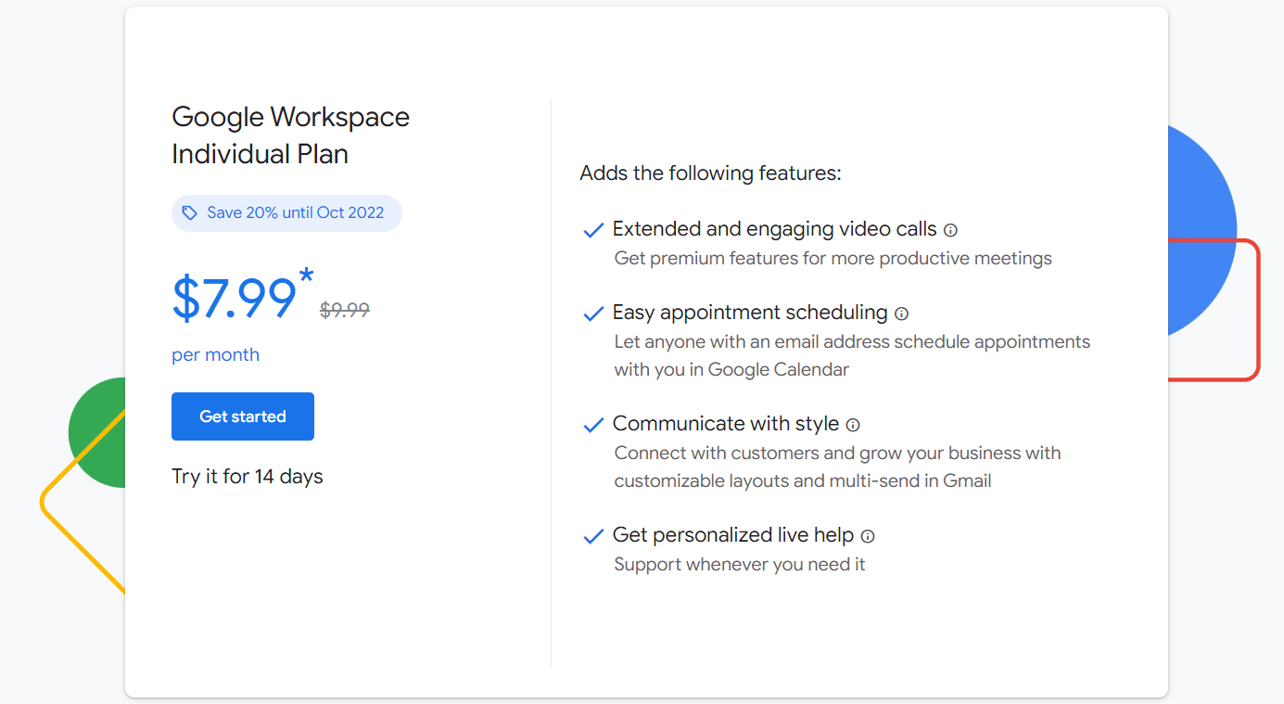This screenshot has width=1284, height=704.
Task: Click the Let anyone with an email address description
Action: [x=852, y=355]
